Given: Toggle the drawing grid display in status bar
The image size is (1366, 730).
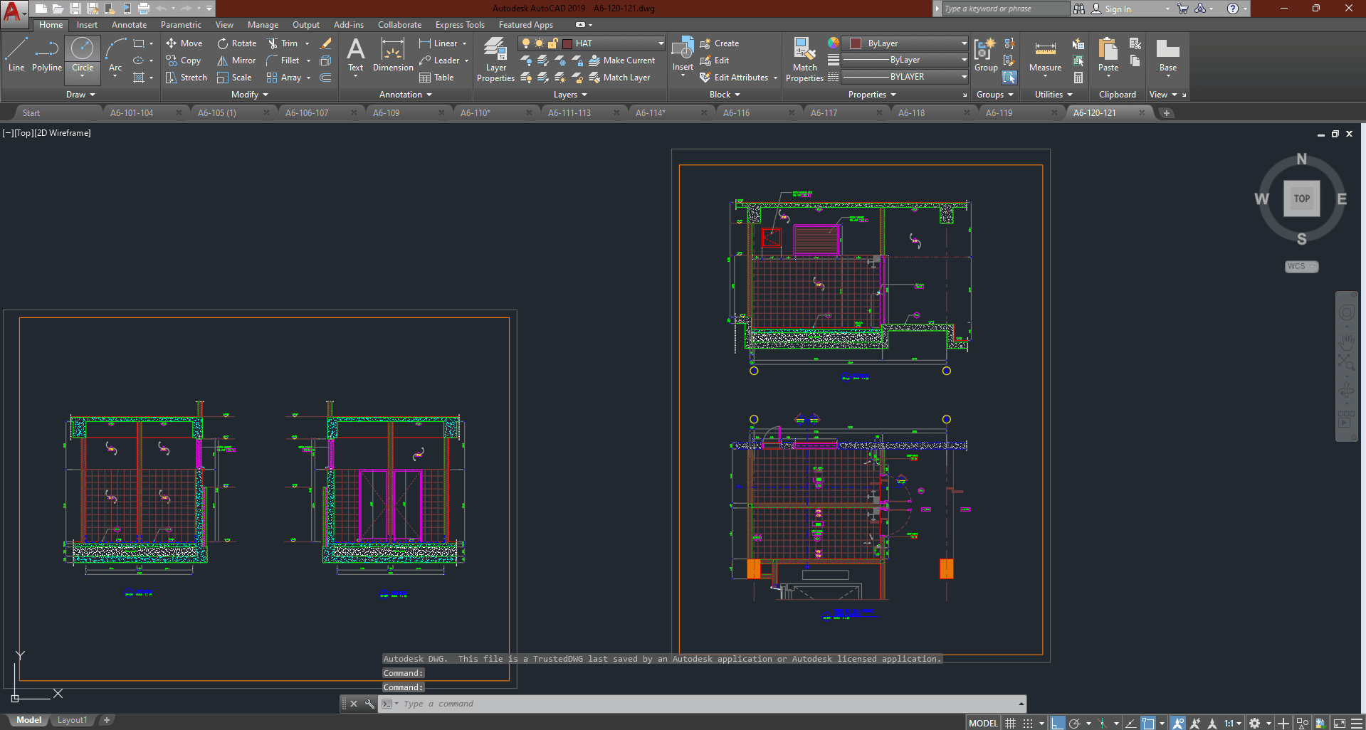Looking at the screenshot, I should [x=1010, y=723].
